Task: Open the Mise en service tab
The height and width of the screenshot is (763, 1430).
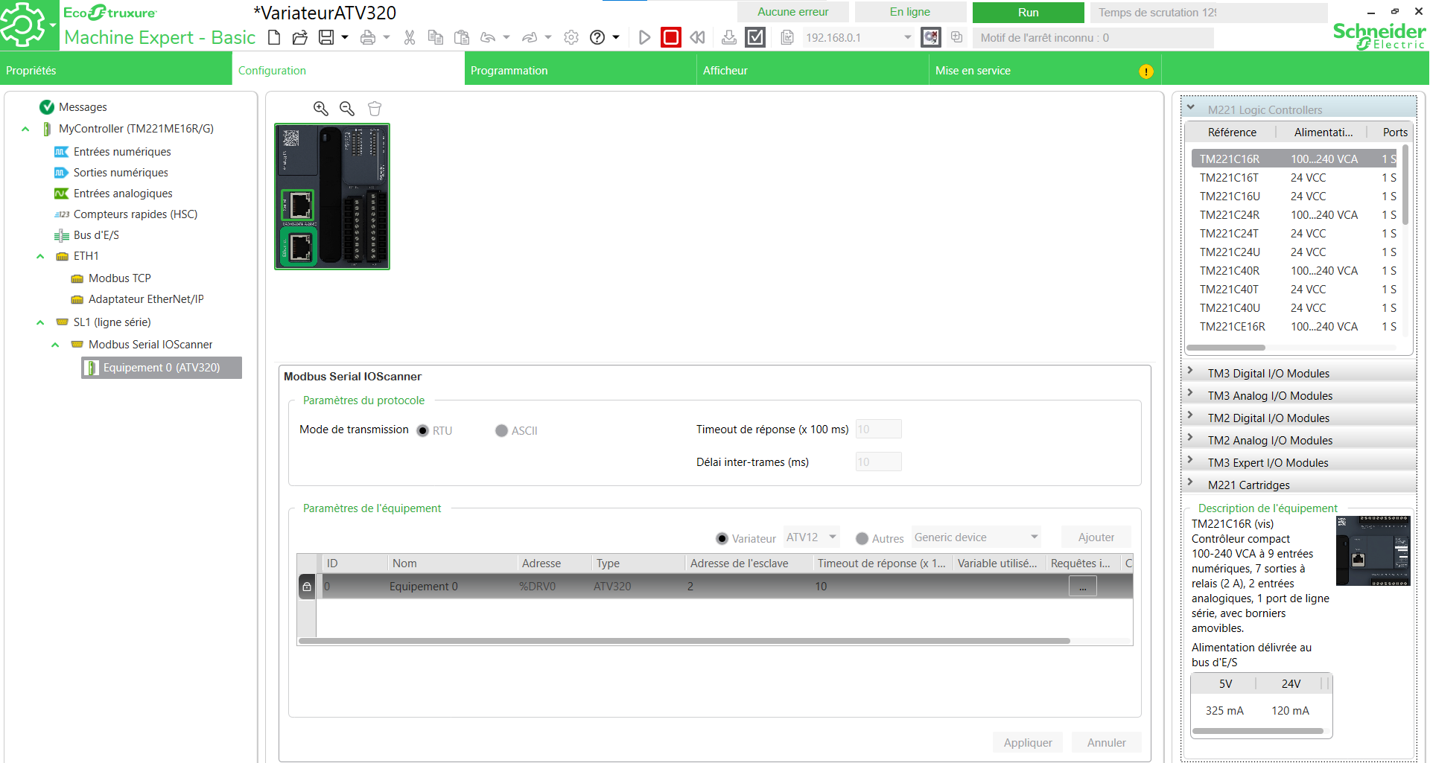Action: pyautogui.click(x=973, y=71)
